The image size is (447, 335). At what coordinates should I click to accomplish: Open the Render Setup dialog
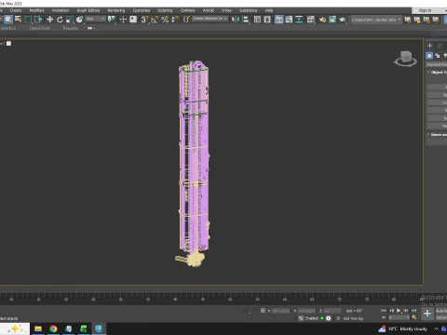[x=322, y=20]
